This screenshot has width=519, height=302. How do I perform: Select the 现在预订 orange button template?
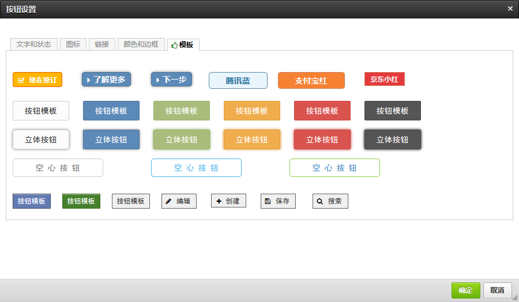[x=37, y=80]
